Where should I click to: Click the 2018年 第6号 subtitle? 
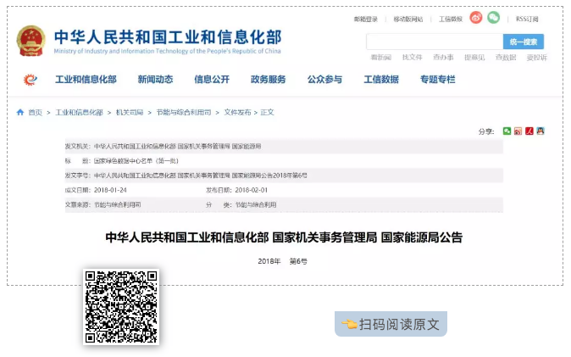(x=283, y=261)
